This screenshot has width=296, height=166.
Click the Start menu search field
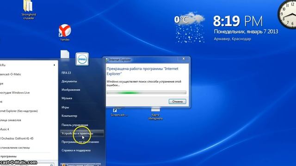click(x=27, y=165)
